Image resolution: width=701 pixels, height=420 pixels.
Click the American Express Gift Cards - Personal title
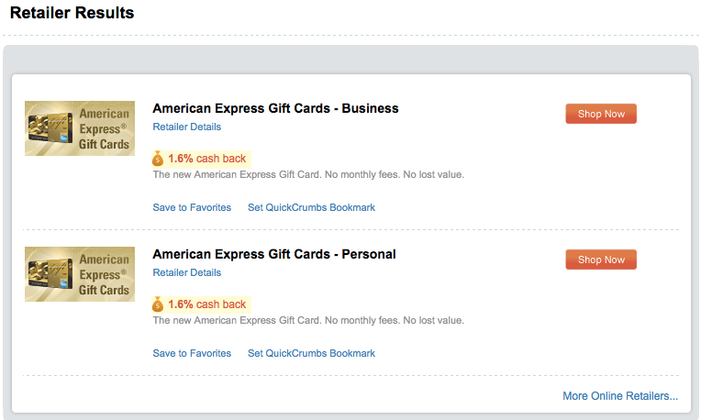tap(274, 254)
